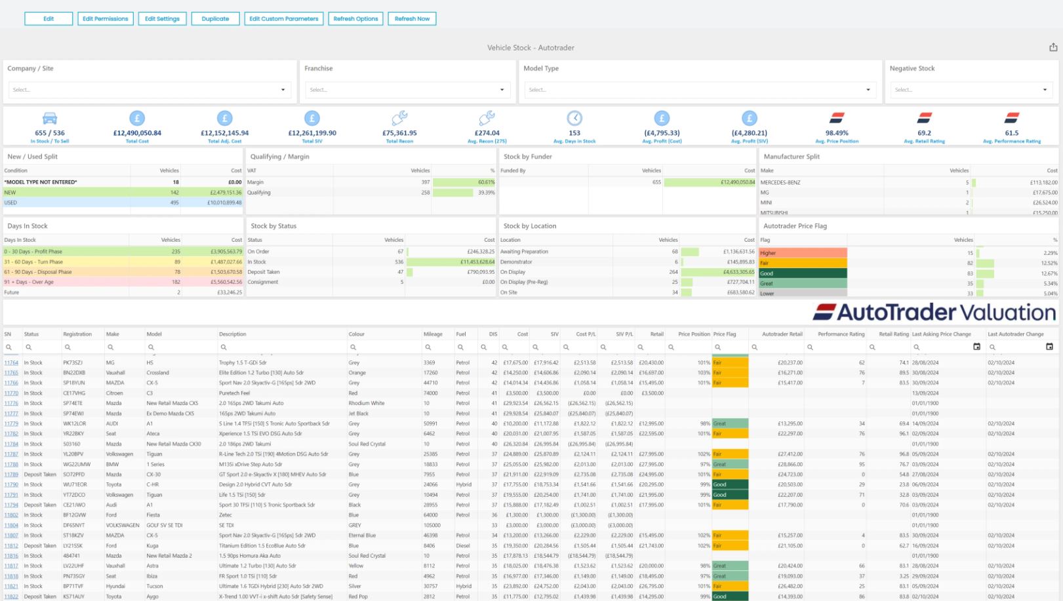Click Edit Custom Parameters button

pos(284,18)
